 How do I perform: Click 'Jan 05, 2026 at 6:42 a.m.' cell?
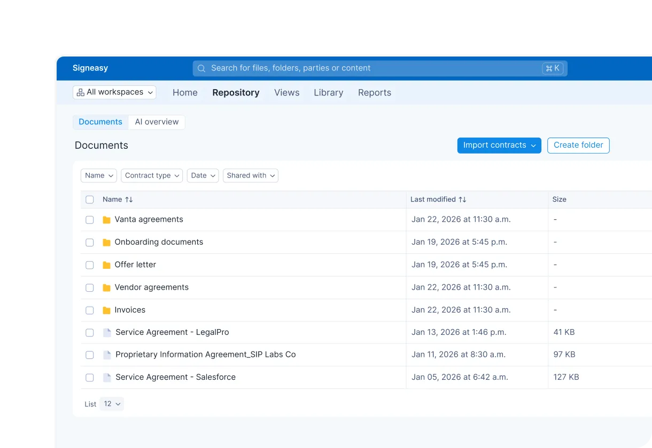point(459,377)
